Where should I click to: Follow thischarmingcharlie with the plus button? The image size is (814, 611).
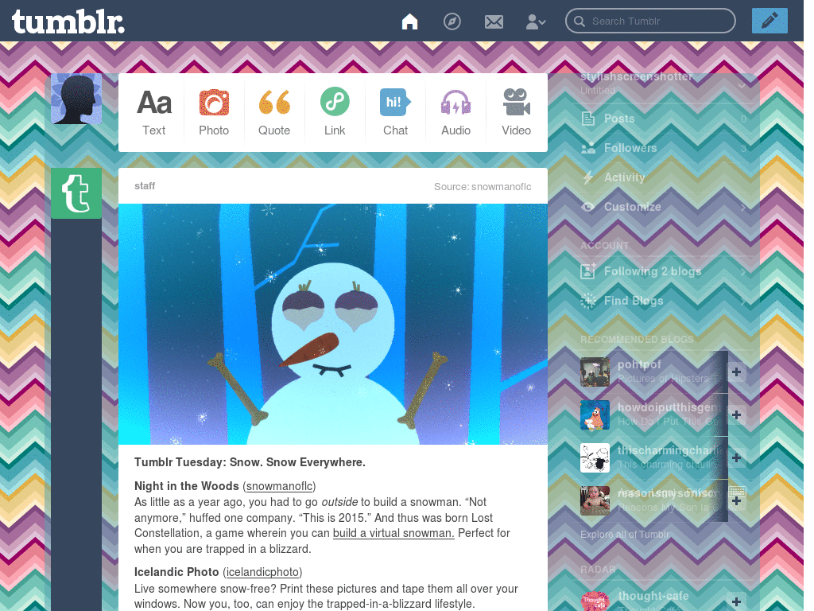(x=736, y=457)
